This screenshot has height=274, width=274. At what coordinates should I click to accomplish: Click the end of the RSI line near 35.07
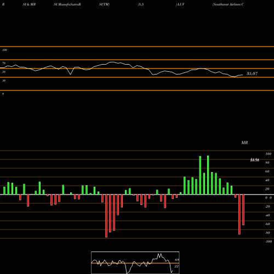(x=242, y=75)
